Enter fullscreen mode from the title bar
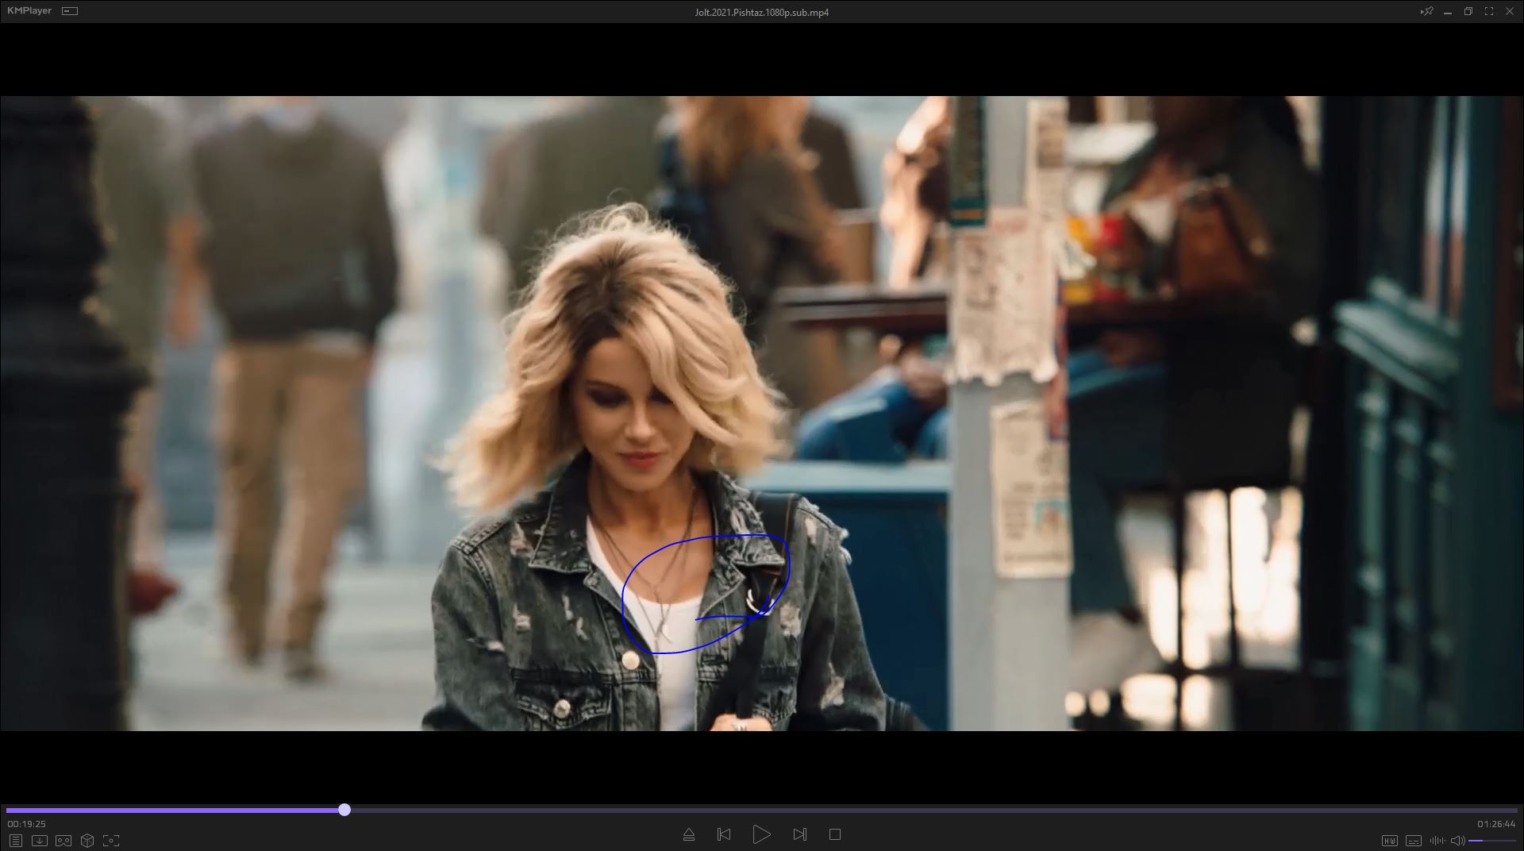 (1488, 11)
